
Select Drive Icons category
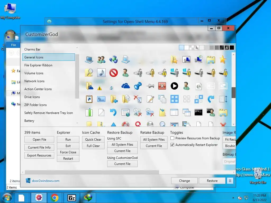pos(48,97)
